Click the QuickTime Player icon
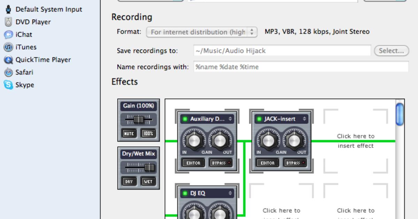418x219 pixels. point(8,60)
